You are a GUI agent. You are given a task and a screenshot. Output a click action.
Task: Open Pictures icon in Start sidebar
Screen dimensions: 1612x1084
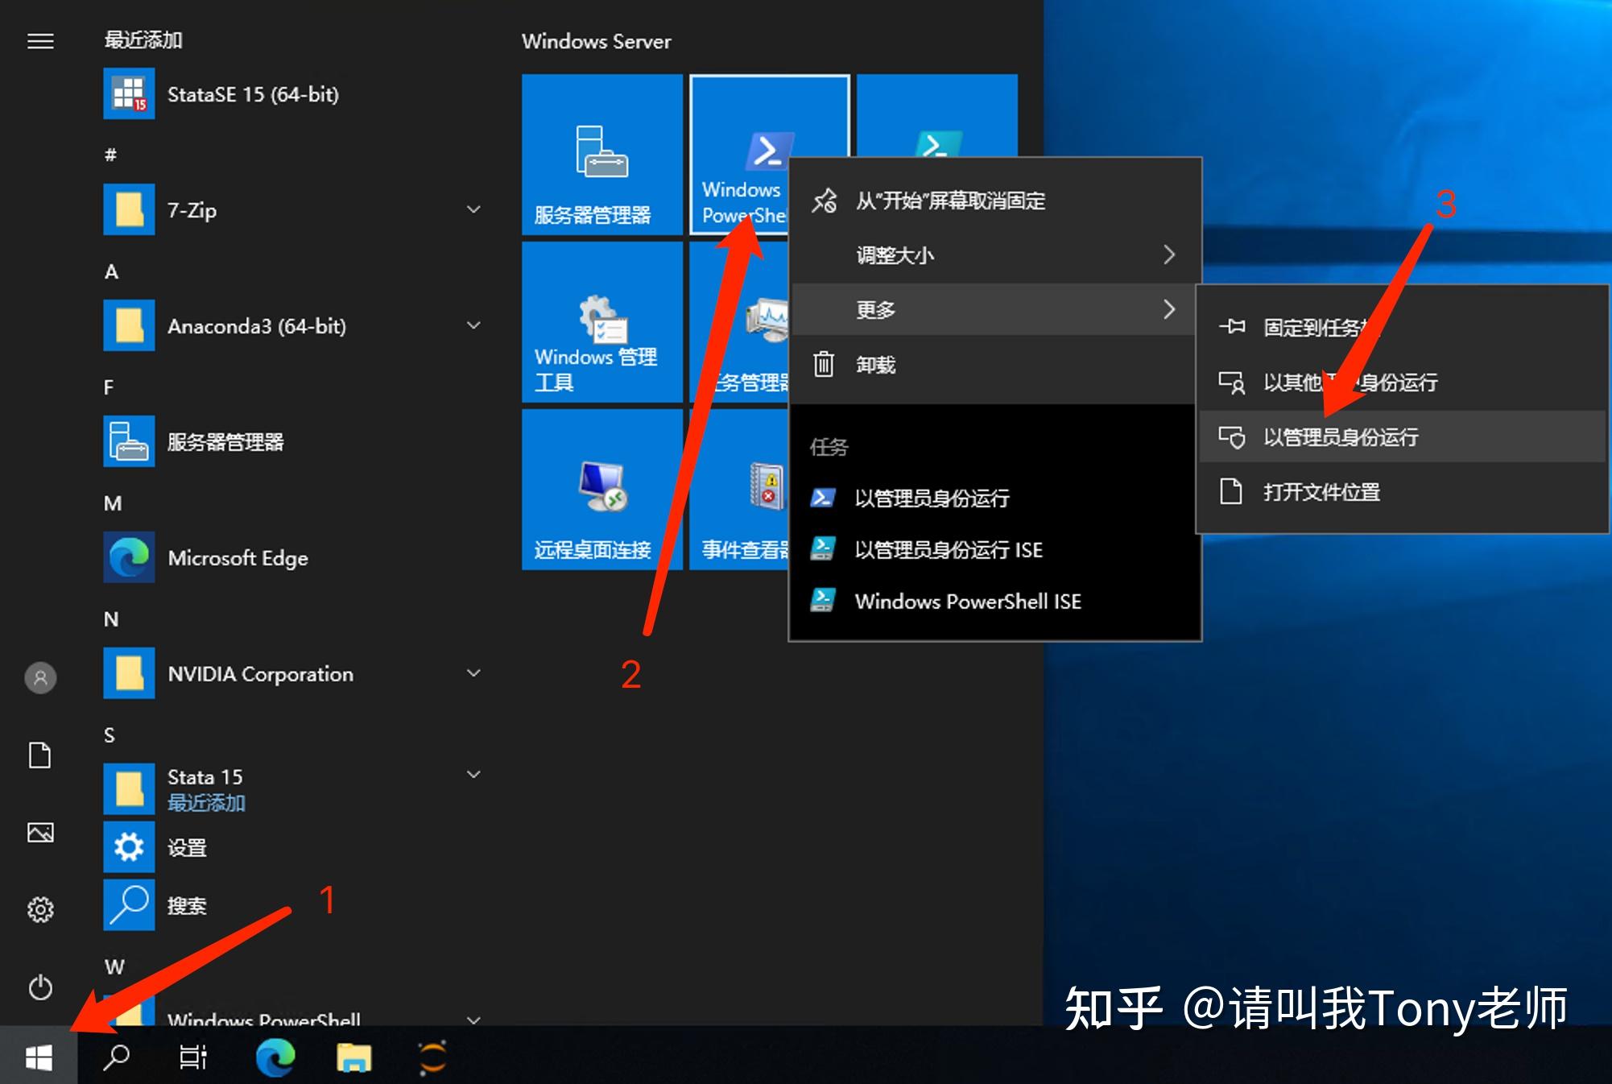(x=40, y=833)
